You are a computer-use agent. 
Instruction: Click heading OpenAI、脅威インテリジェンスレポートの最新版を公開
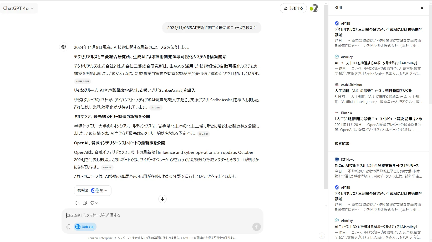[120, 143]
